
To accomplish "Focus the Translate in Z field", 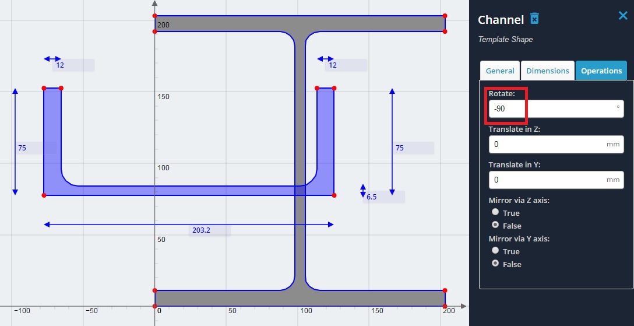I will coord(556,145).
